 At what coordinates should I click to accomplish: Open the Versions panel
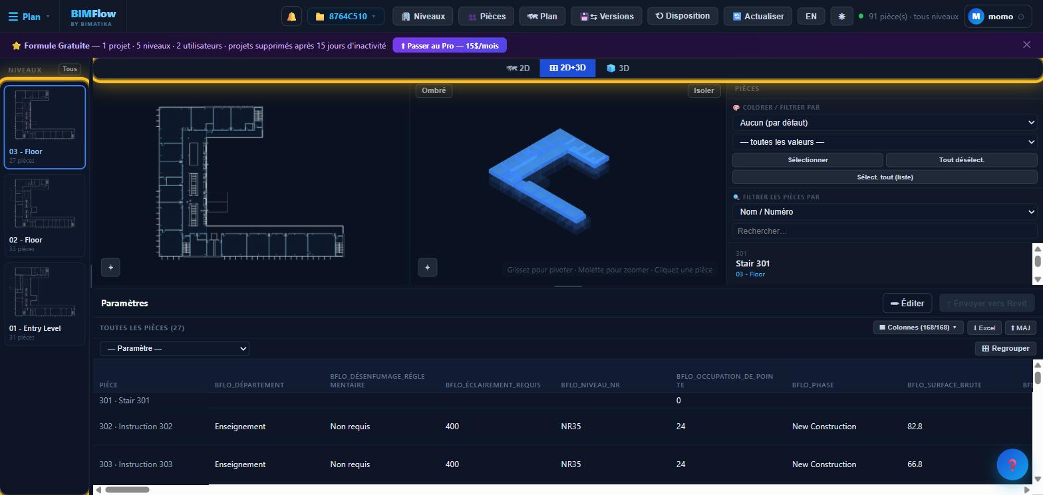(x=607, y=16)
